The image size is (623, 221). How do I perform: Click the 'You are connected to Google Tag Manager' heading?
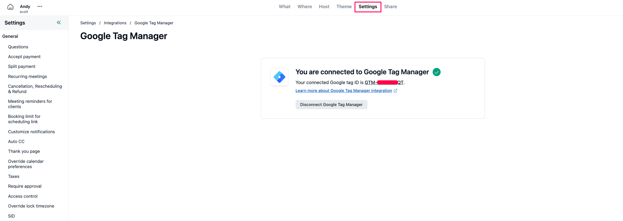point(362,72)
